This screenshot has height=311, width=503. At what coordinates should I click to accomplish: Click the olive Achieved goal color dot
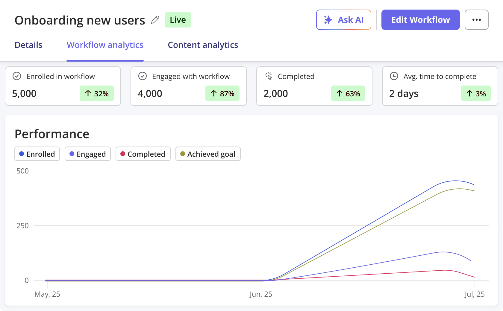tap(183, 154)
